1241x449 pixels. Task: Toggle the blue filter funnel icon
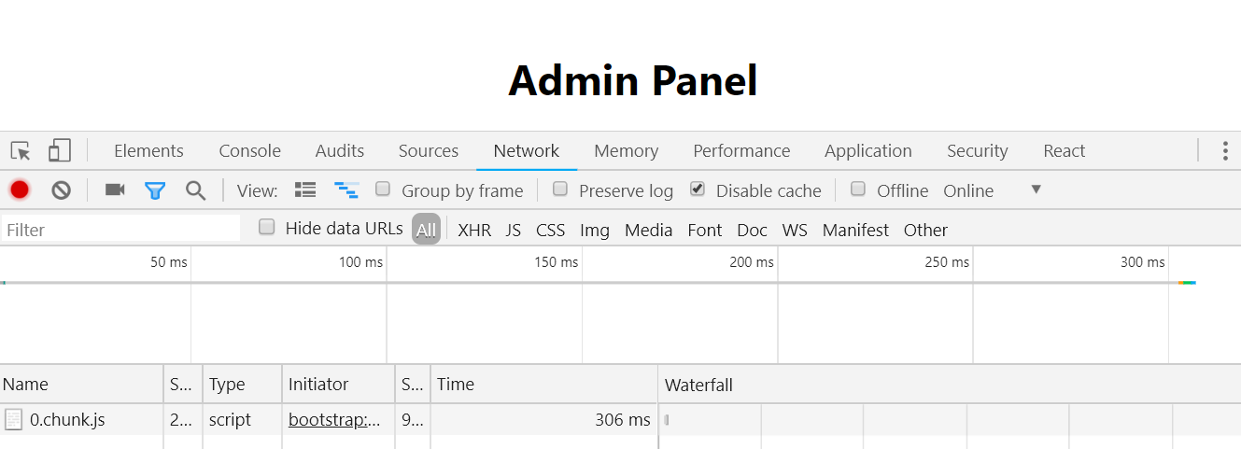point(155,190)
